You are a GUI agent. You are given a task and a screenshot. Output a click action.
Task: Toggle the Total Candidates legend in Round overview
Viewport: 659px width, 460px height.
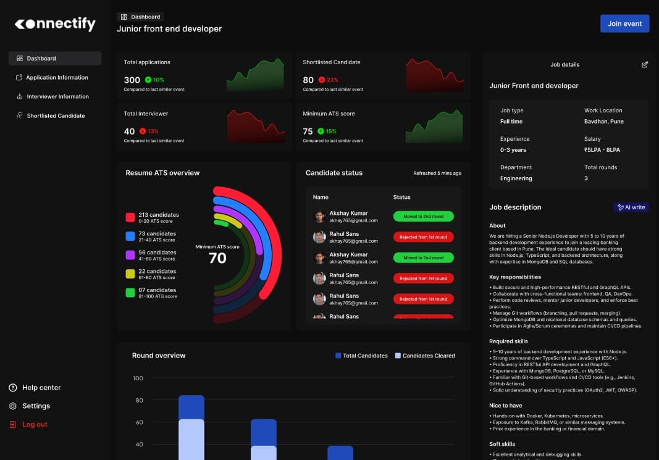coord(361,356)
